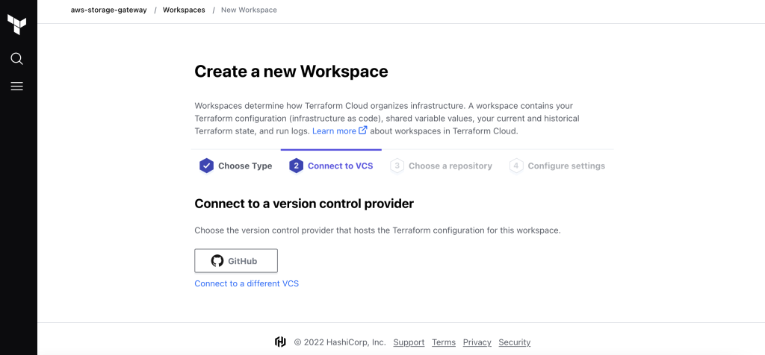Image resolution: width=765 pixels, height=355 pixels.
Task: Open Privacy footer link
Action: (x=477, y=342)
